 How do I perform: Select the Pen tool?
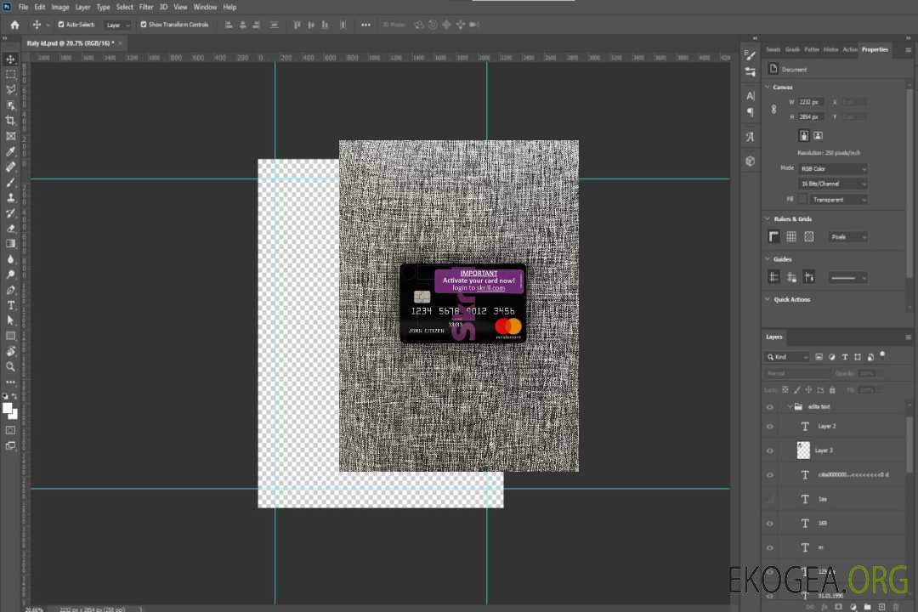pyautogui.click(x=10, y=290)
